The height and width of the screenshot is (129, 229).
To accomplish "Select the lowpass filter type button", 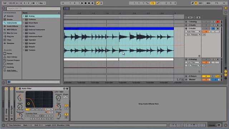I will 28,109.
